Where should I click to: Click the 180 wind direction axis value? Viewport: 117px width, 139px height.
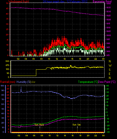(7, 69)
